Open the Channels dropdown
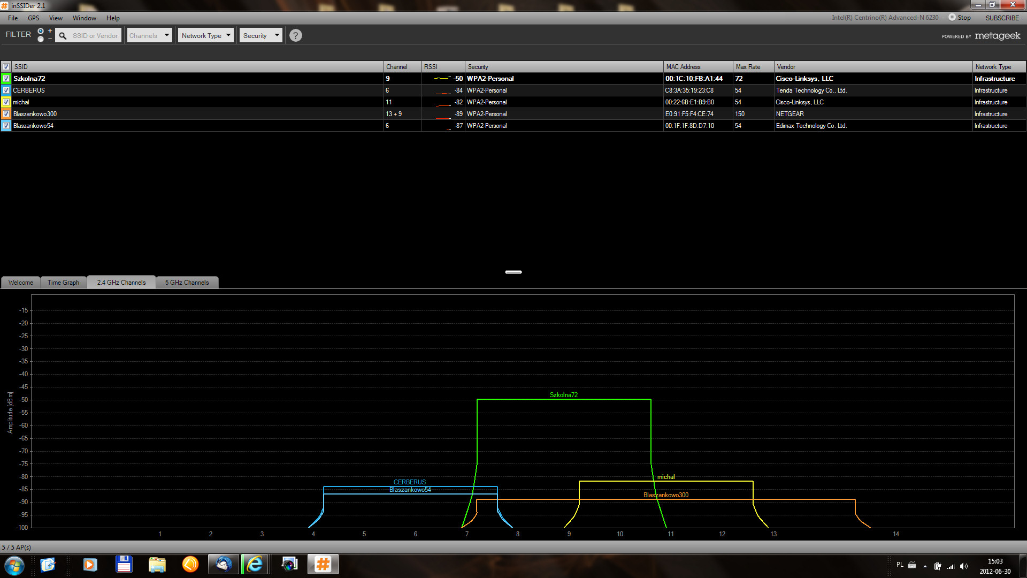Screen dimensions: 1027x578 (x=149, y=35)
